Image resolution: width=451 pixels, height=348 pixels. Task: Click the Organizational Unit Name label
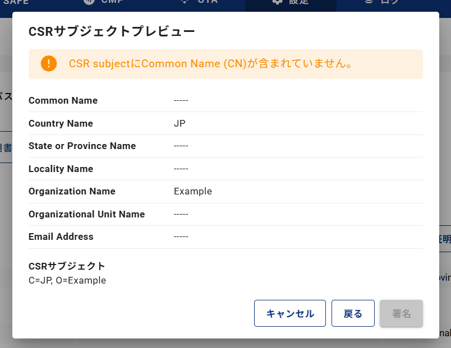click(86, 214)
